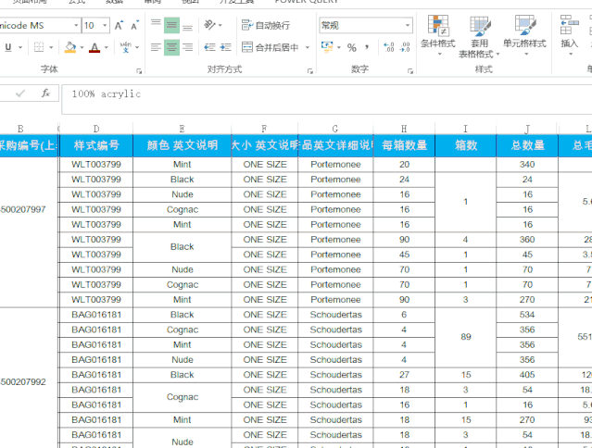The image size is (592, 448).
Task: Open 单元格样式 cell styles
Action: pos(524,35)
